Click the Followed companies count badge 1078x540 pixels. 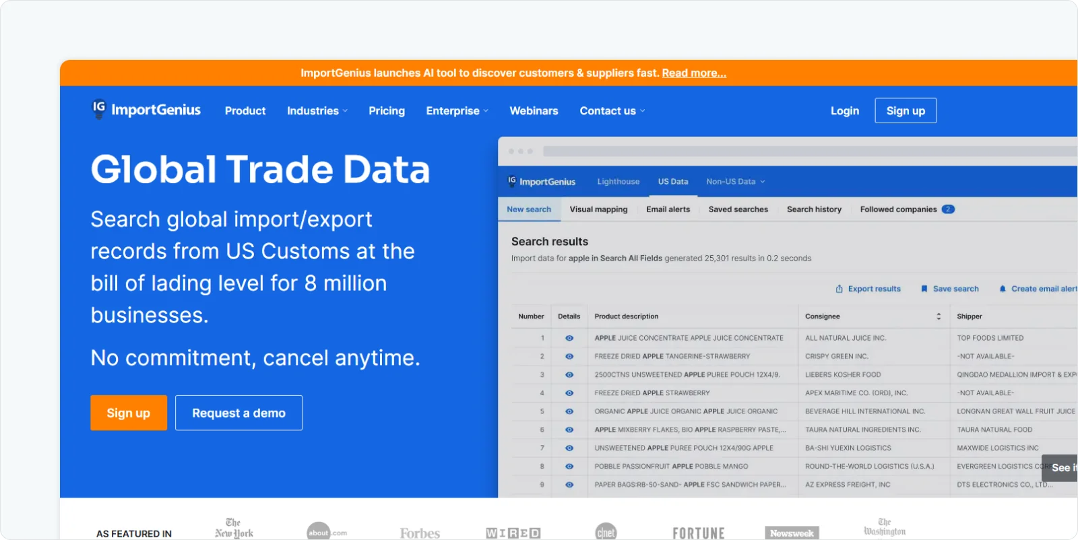(x=948, y=209)
